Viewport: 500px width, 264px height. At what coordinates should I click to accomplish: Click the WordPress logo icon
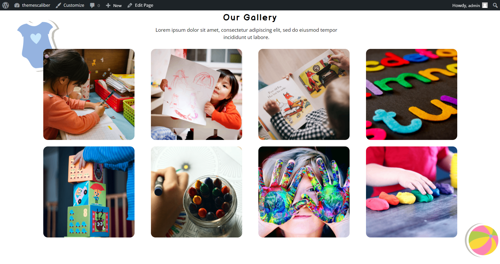click(5, 5)
